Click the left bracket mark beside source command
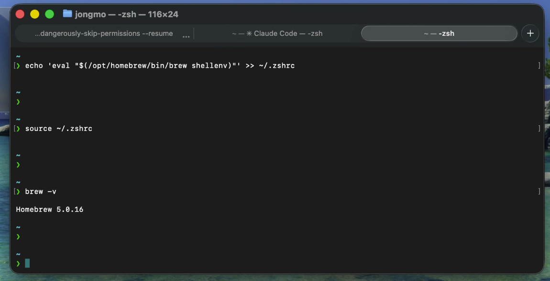The height and width of the screenshot is (281, 550). (x=15, y=129)
